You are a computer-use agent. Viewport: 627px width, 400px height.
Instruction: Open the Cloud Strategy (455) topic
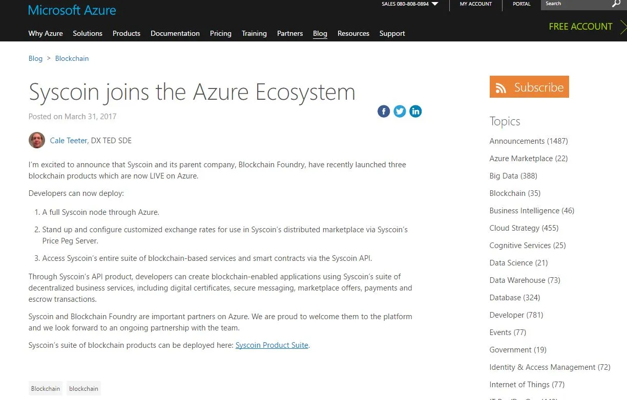coord(524,228)
